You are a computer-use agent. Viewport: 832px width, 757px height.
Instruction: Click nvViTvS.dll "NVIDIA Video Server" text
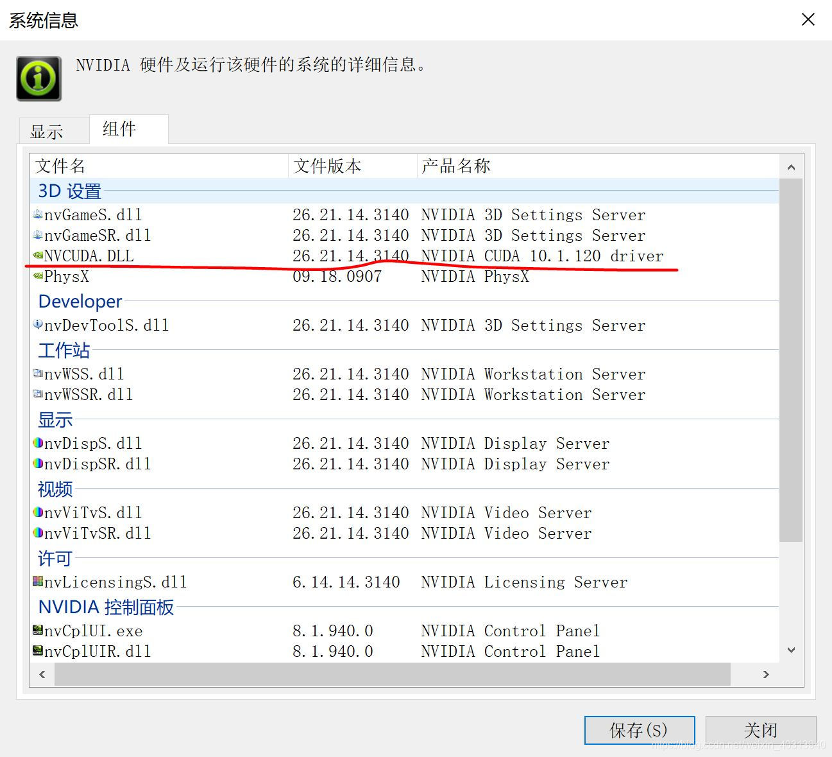[507, 512]
